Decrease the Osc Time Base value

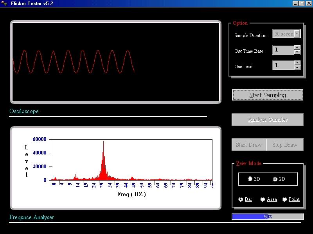tap(297, 52)
